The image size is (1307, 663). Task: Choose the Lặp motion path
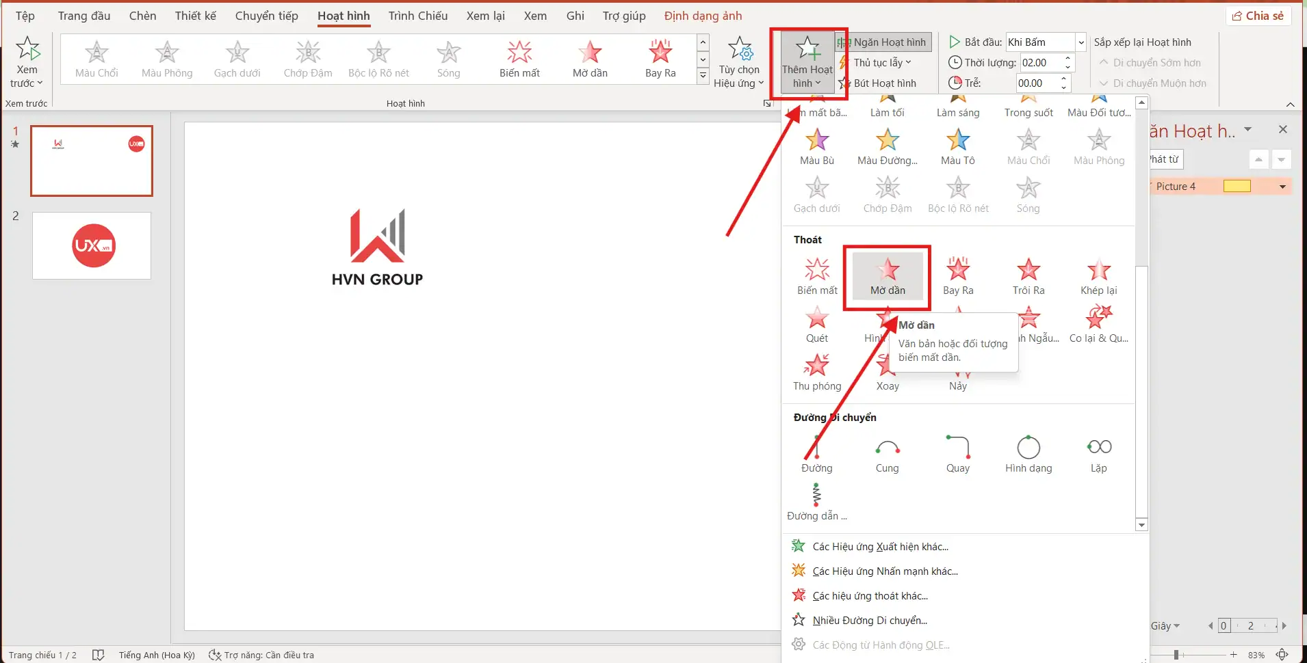point(1098,455)
